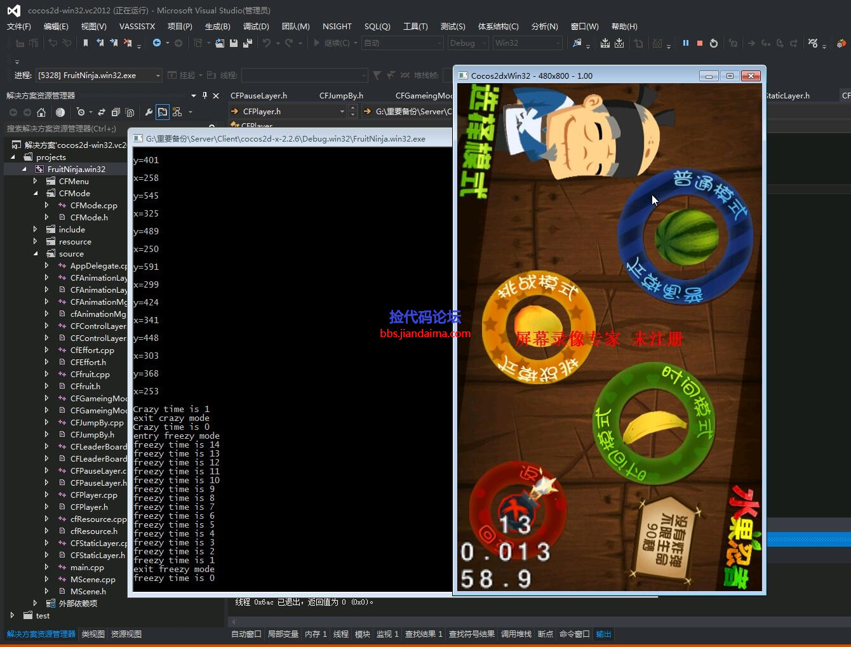
Task: Click the pending changes filter clock
Action: 81,112
